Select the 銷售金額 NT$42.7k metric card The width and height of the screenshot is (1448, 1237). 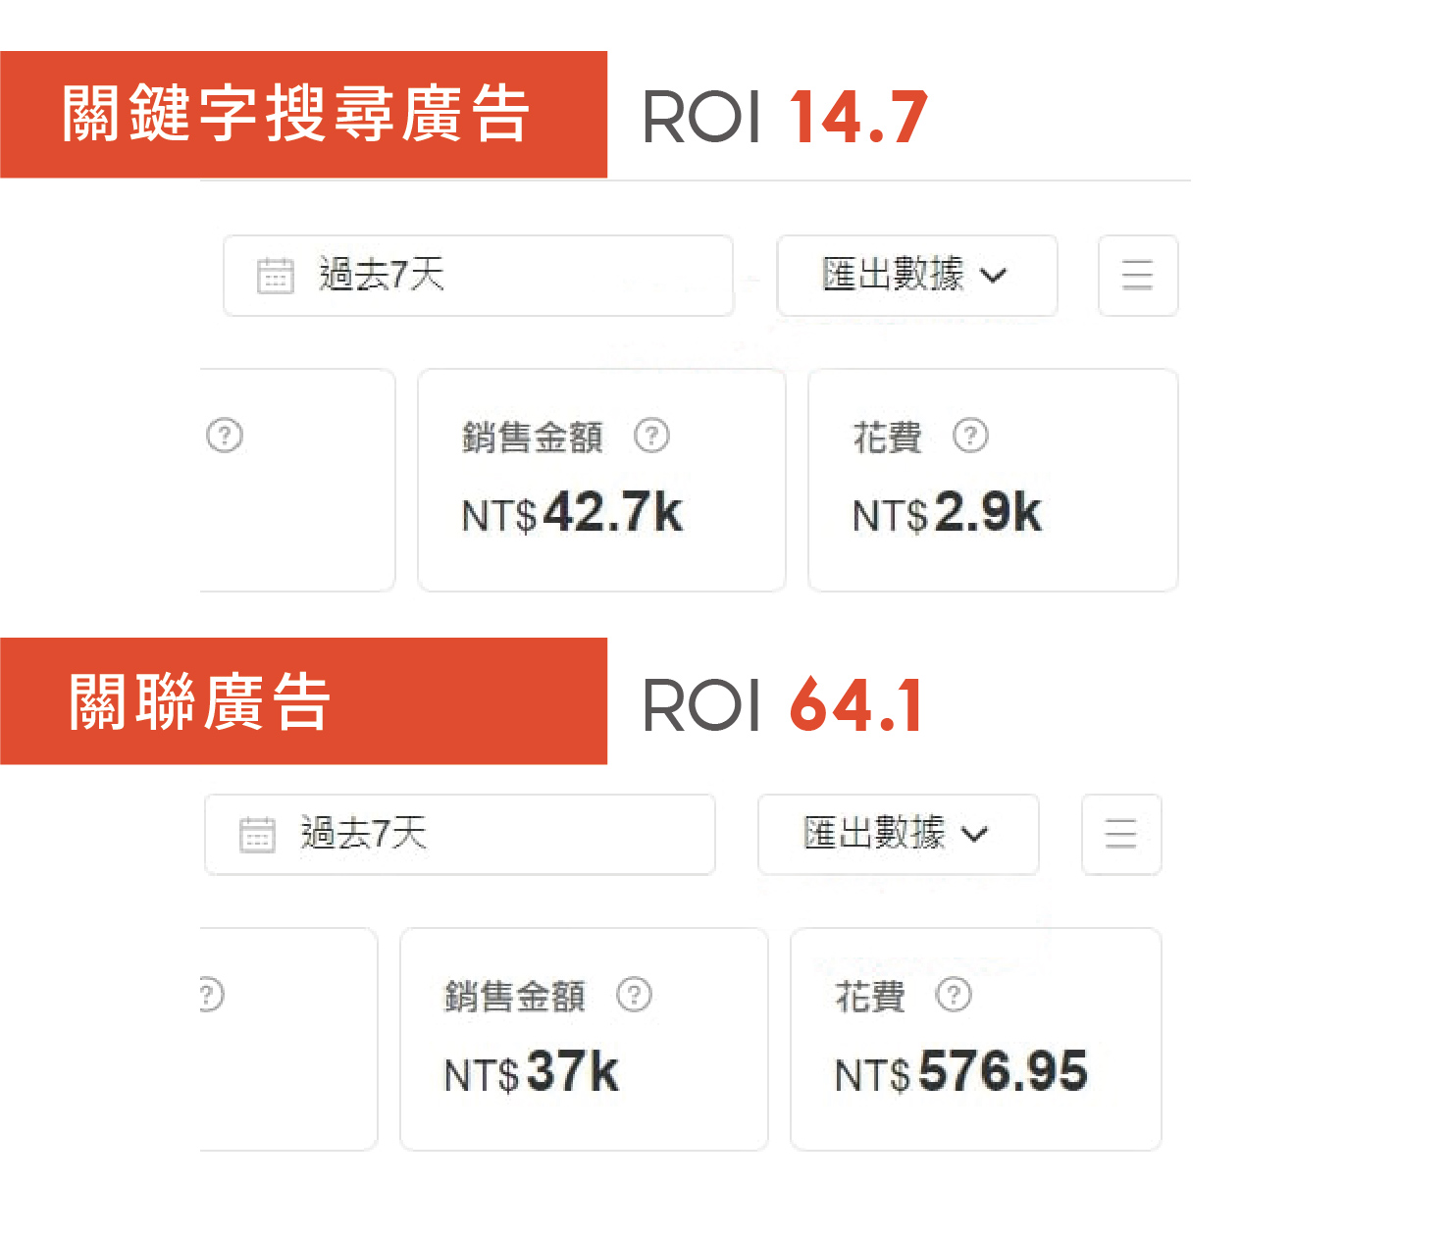pyautogui.click(x=601, y=480)
